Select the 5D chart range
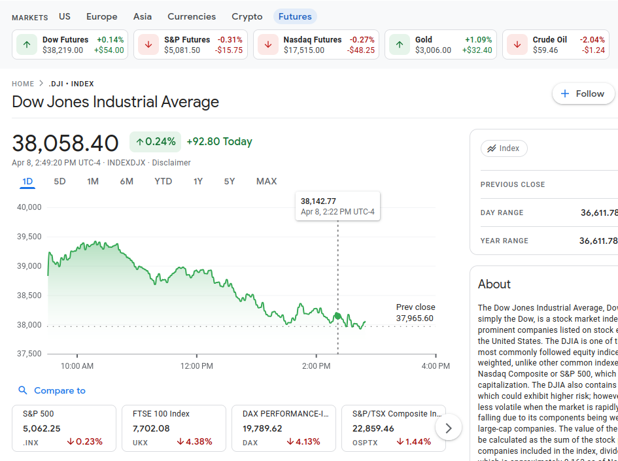618x461 pixels. pyautogui.click(x=60, y=182)
